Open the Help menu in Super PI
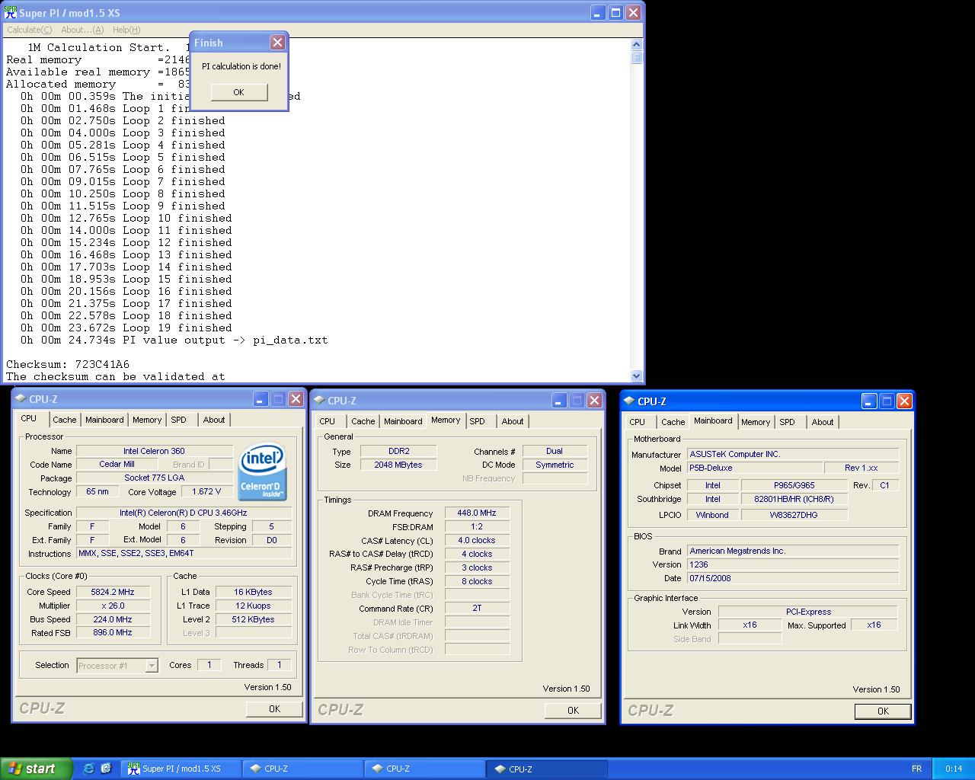 point(126,30)
